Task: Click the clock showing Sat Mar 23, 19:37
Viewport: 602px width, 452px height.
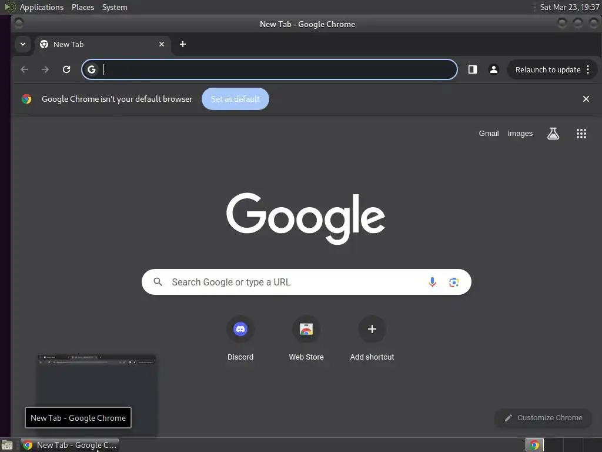Action: [569, 7]
